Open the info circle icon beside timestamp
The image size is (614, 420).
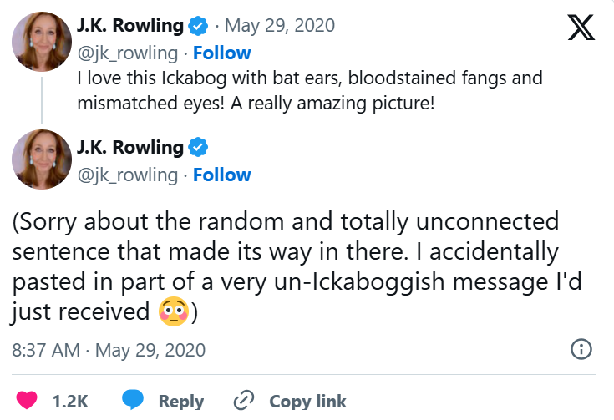[581, 349]
